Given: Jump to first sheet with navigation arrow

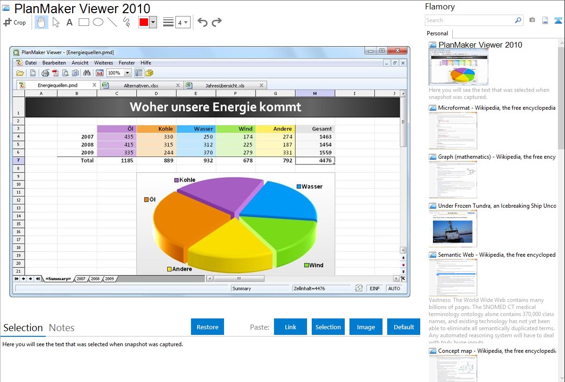Looking at the screenshot, I should (16, 279).
